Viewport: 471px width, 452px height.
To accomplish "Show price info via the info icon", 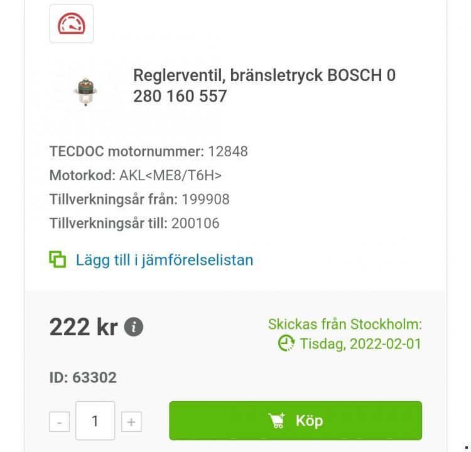I will [134, 328].
